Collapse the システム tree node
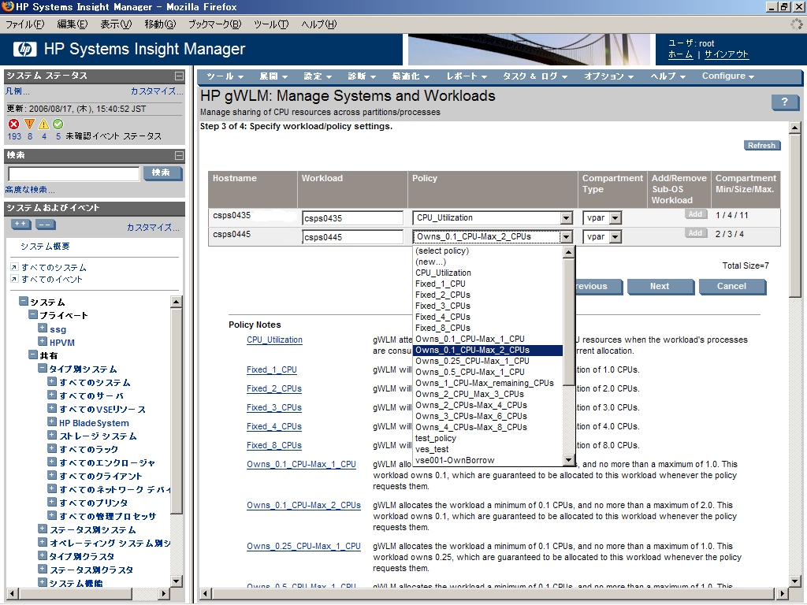This screenshot has width=807, height=605. tap(23, 301)
